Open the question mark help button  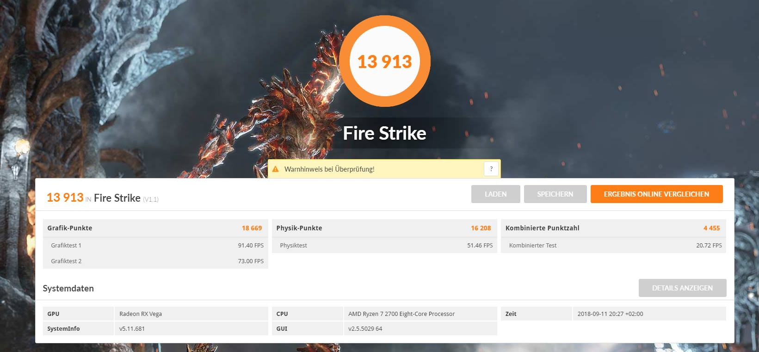click(491, 169)
